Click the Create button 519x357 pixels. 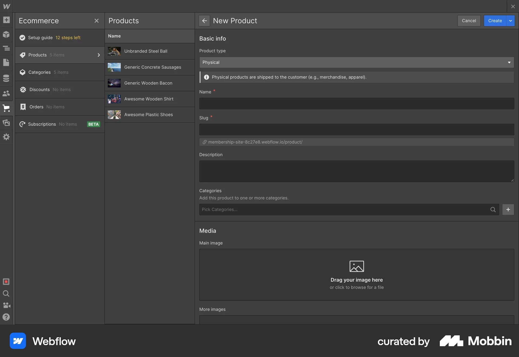(x=495, y=21)
